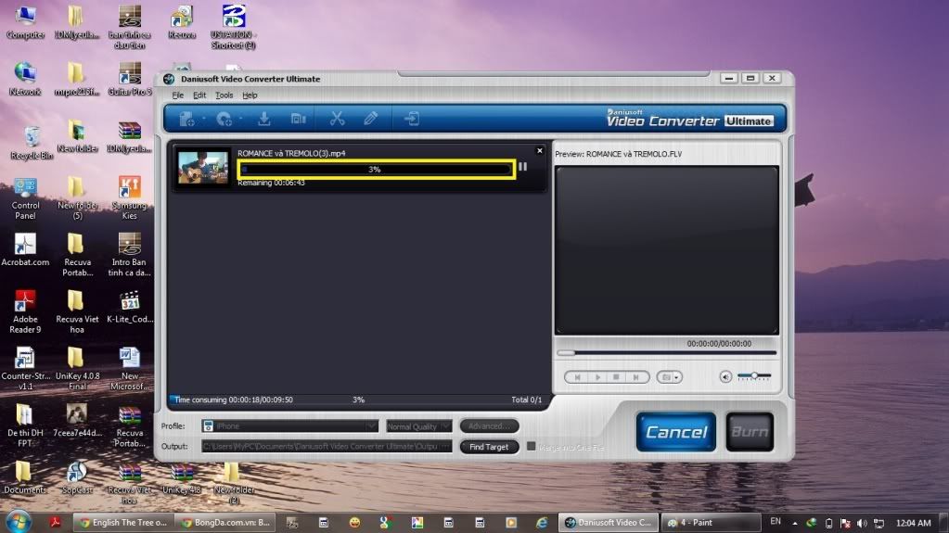Viewport: 949px width, 533px height.
Task: Click the Add Files toolbar icon
Action: [186, 120]
